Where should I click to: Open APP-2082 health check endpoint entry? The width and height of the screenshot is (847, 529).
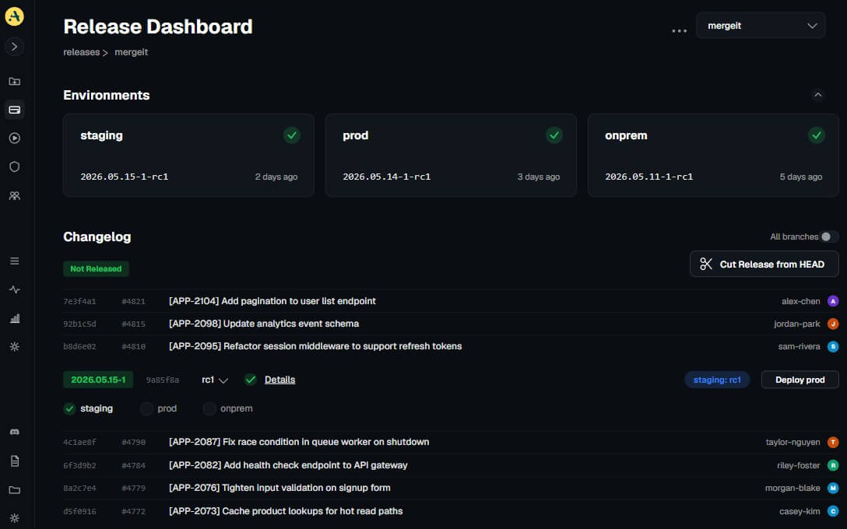coord(288,465)
